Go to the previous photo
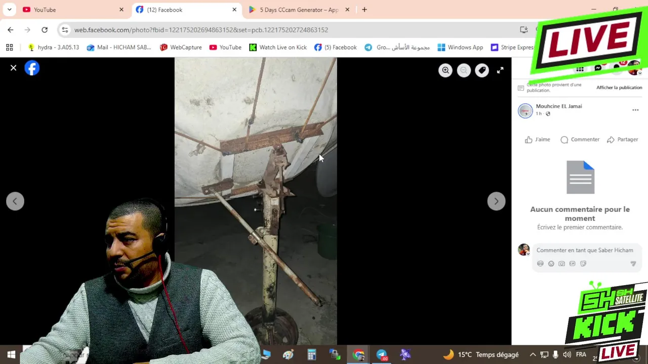The width and height of the screenshot is (648, 364). (x=15, y=201)
